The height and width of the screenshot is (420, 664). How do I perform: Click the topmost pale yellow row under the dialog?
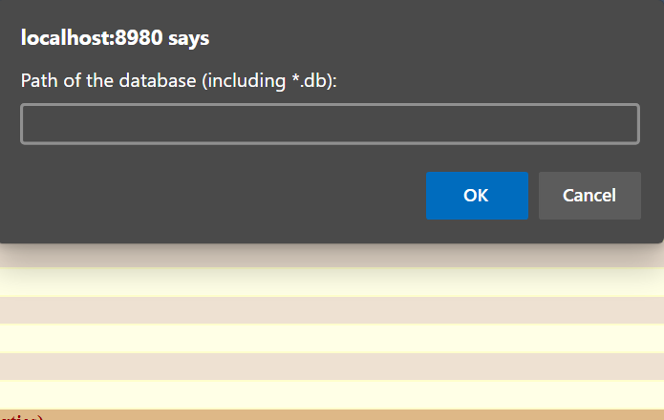[332, 283]
